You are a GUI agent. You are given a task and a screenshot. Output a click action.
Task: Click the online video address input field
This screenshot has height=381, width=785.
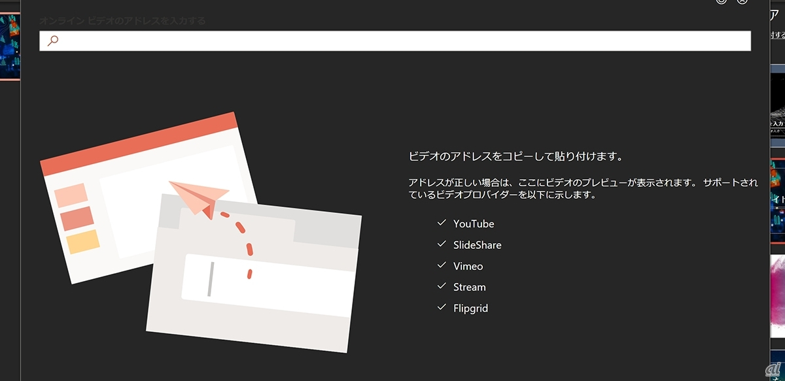coord(395,41)
